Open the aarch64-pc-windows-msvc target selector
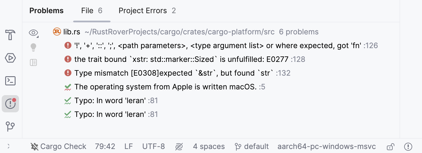 (326, 147)
